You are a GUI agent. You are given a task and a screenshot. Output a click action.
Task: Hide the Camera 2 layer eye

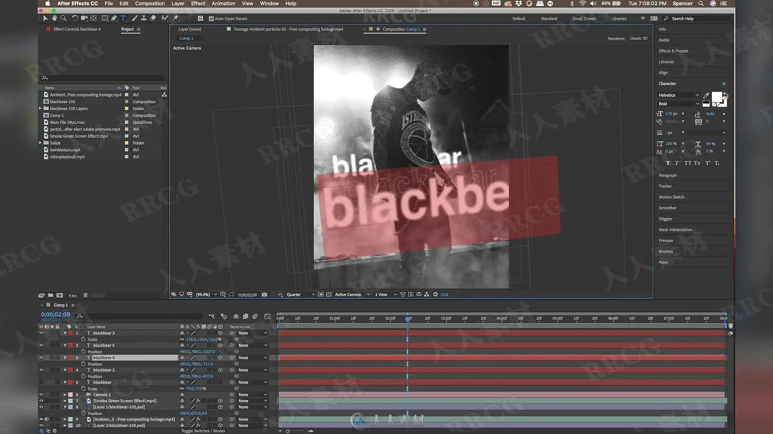(x=41, y=395)
